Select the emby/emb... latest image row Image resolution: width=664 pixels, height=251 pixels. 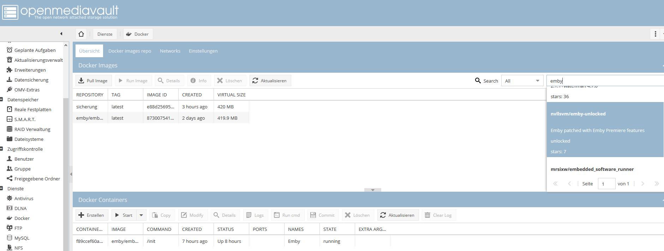(x=161, y=118)
